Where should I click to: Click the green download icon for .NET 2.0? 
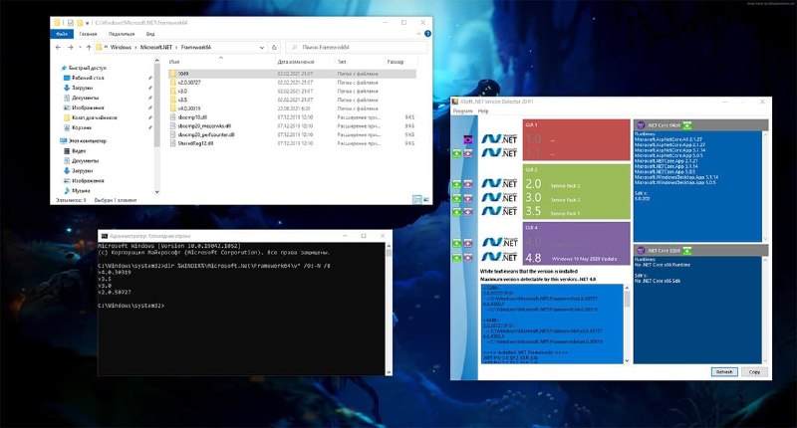click(x=457, y=184)
